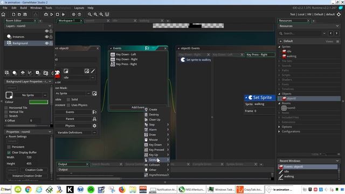The image size is (345, 194).
Task: Edit collision mask icon beside As Sprite
Action: tap(94, 93)
